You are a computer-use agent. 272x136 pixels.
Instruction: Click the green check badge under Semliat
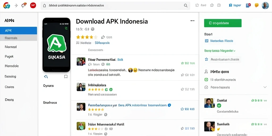point(219,105)
